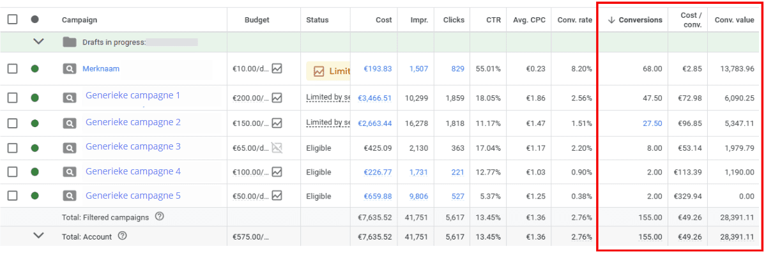
Task: Click the search campaign icon beside Merknaam
Action: tap(70, 70)
